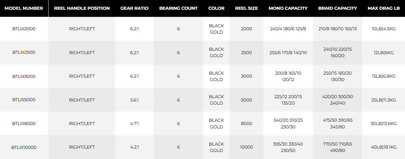Click the BTLIII3000 model number
The image size is (405, 159).
(24, 76)
